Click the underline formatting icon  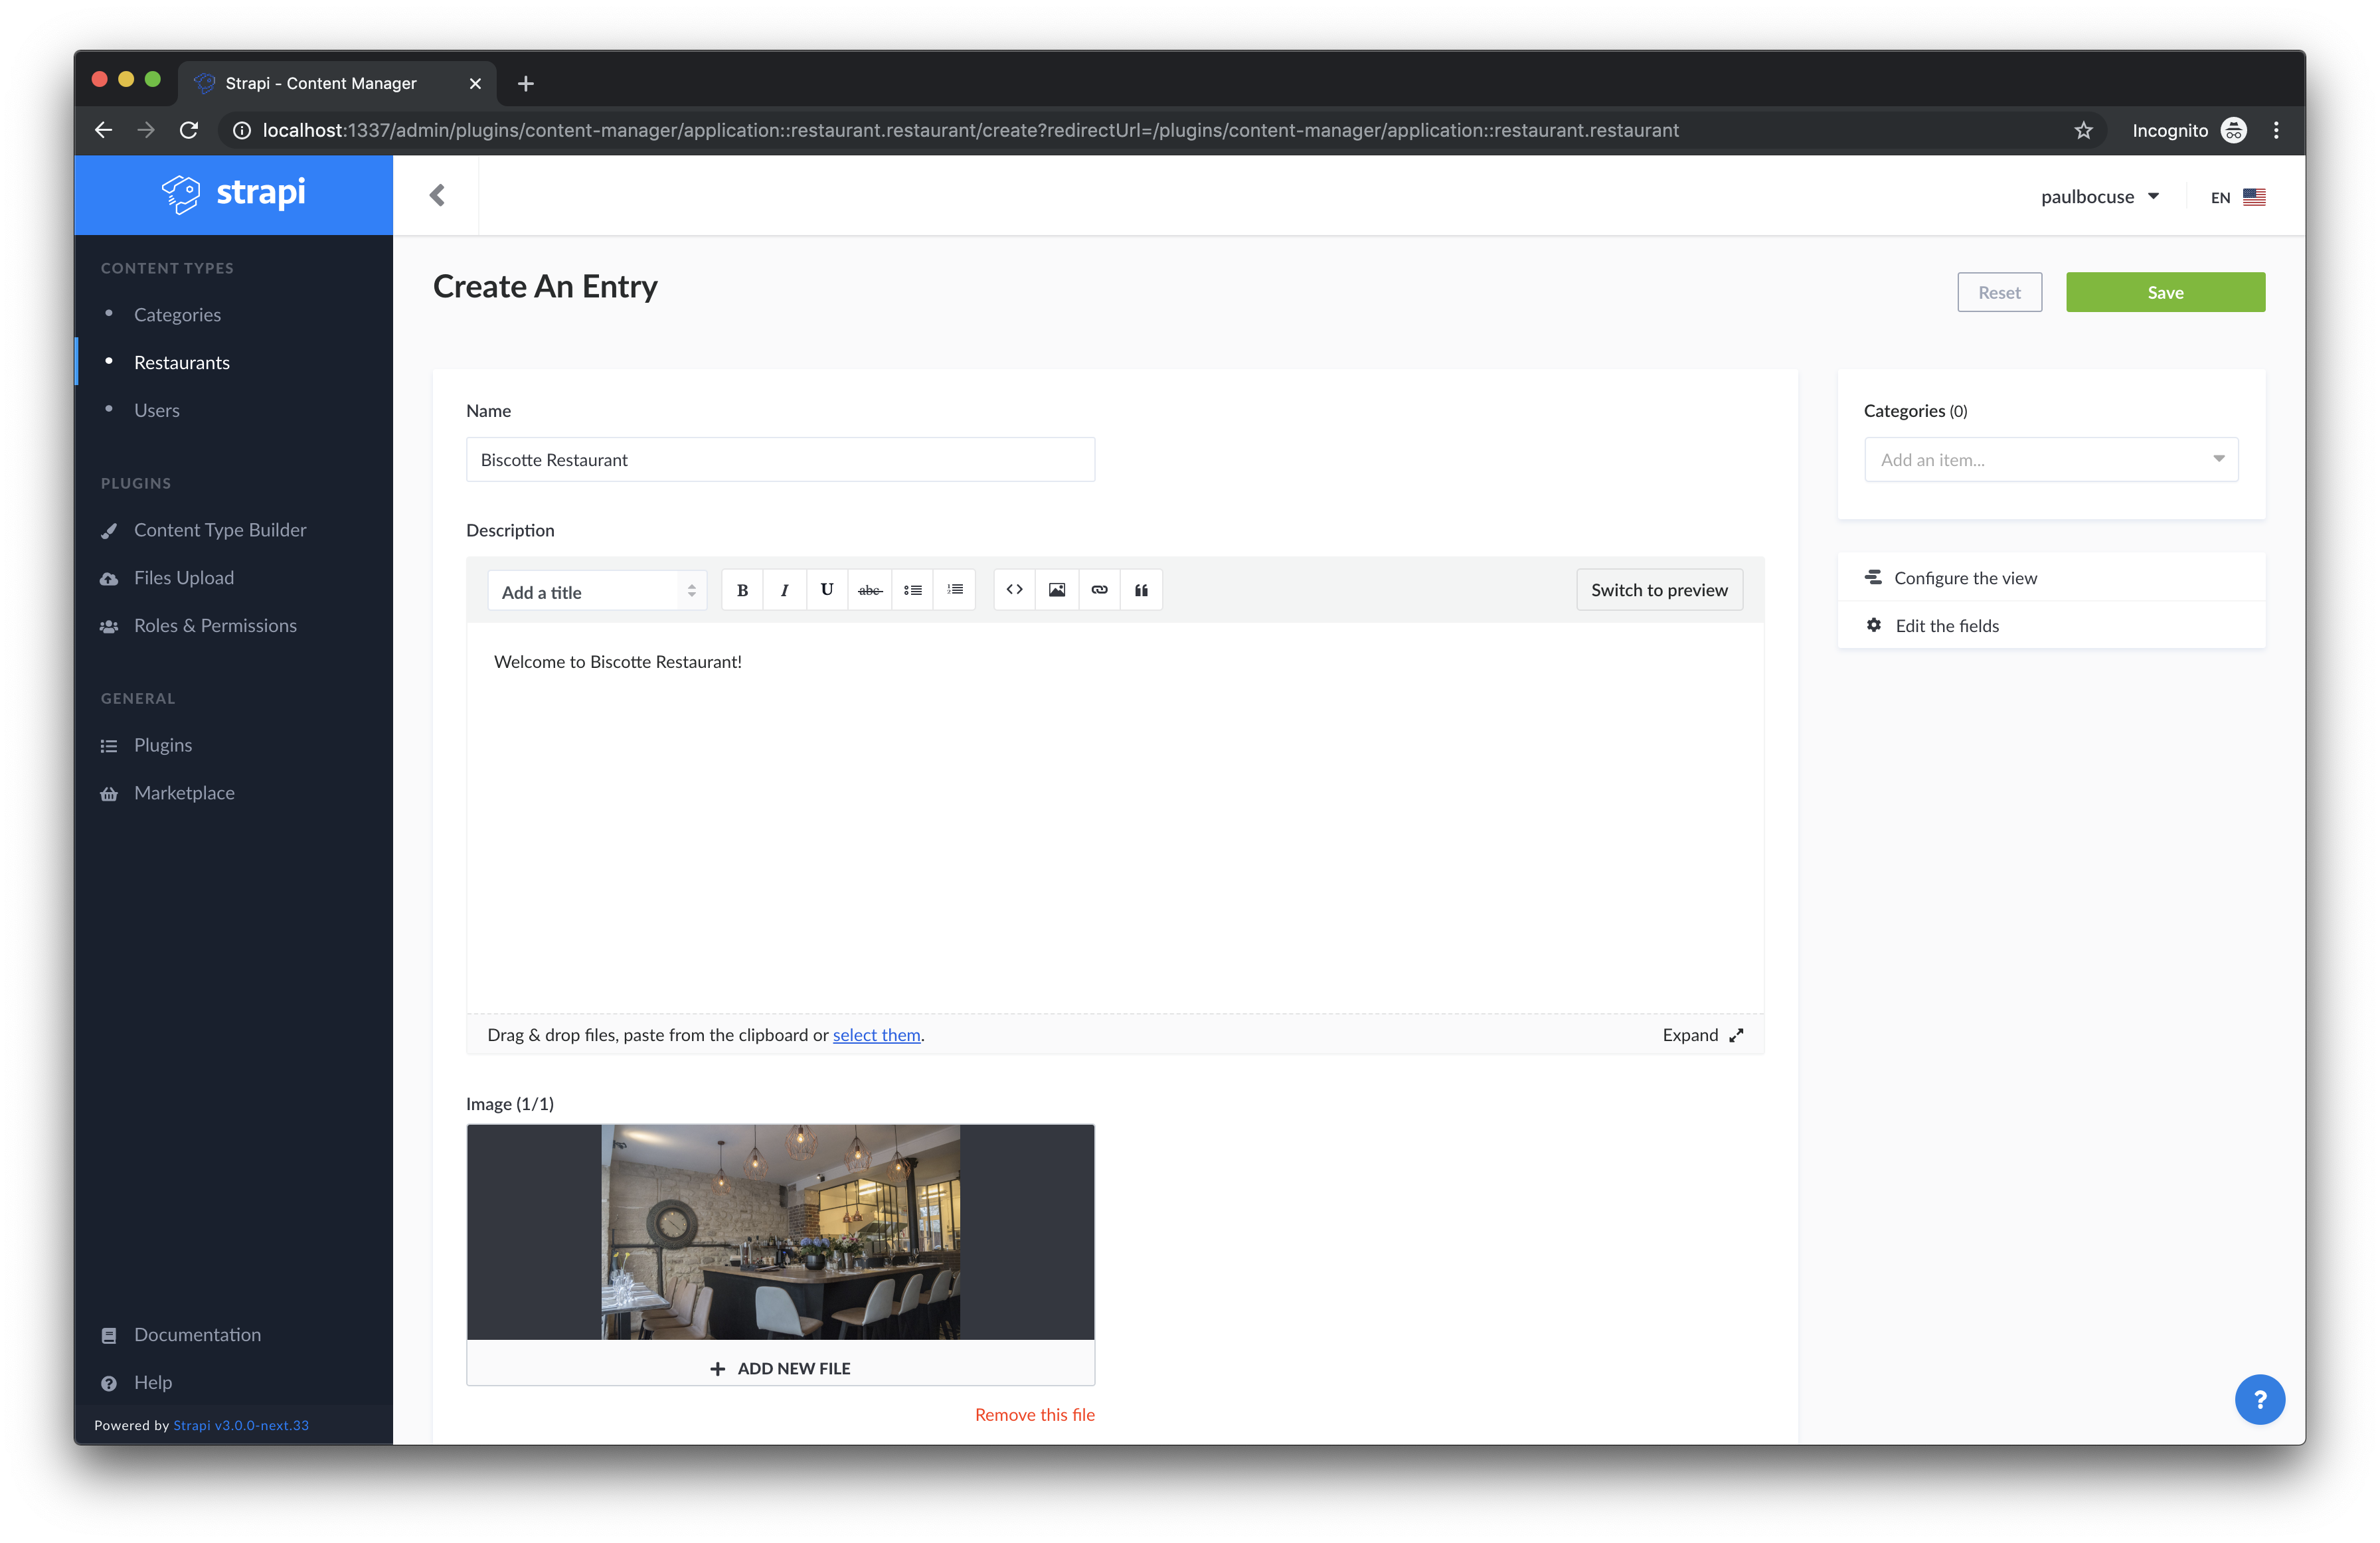[x=827, y=590]
